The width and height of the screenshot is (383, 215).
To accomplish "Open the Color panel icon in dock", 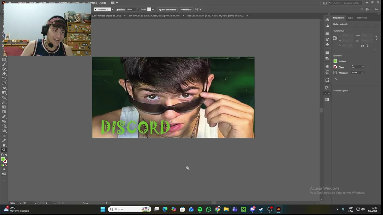I will point(327,20).
